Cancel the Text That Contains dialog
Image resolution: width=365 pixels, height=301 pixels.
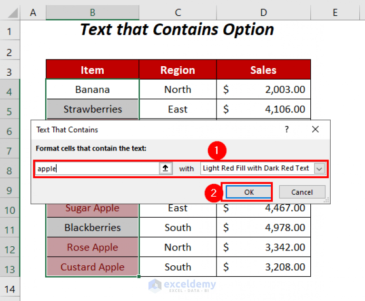pos(302,192)
